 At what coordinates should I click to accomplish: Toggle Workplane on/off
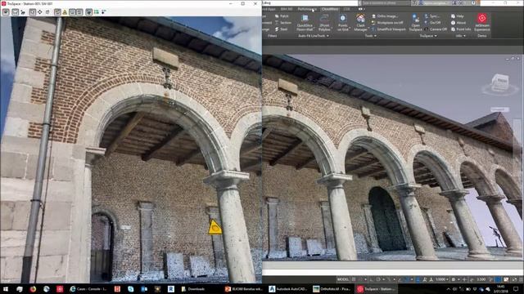(387, 23)
